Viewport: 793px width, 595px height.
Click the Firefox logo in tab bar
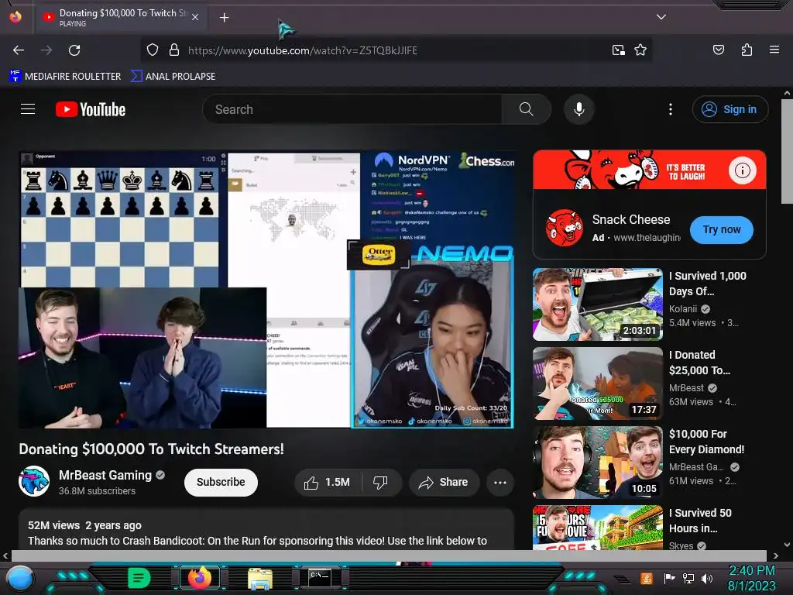15,17
